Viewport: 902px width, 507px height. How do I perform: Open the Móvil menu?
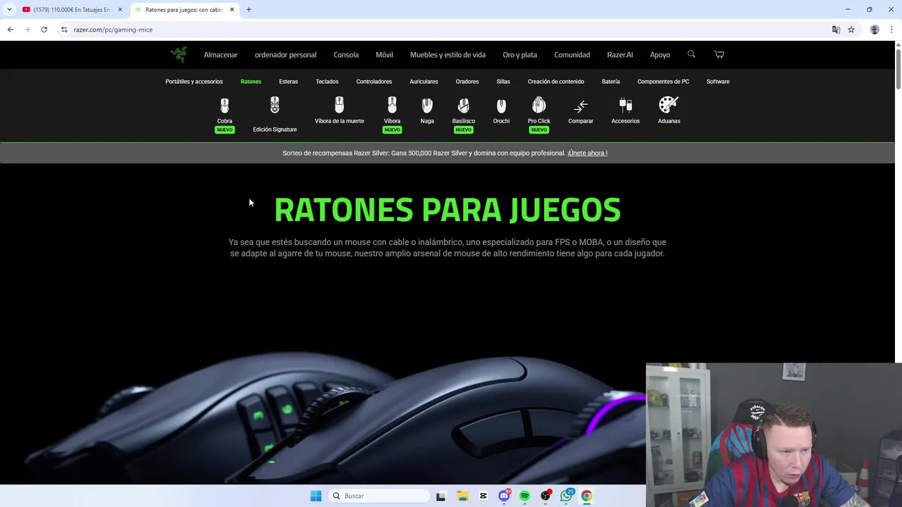[384, 55]
